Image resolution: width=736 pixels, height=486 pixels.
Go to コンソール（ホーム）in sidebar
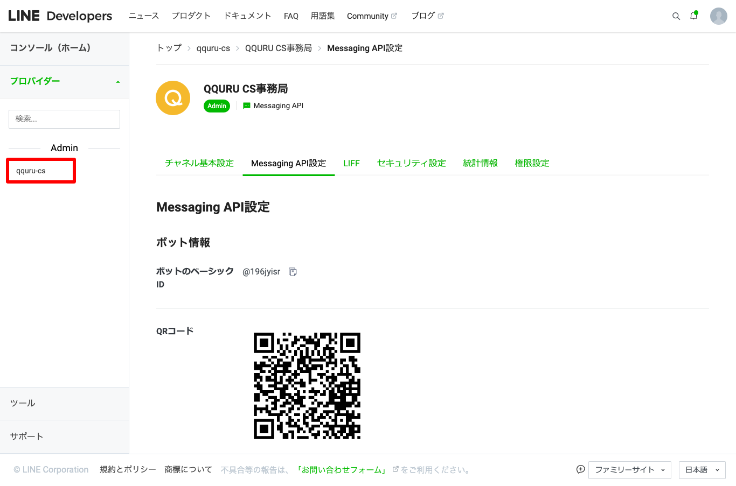click(51, 48)
